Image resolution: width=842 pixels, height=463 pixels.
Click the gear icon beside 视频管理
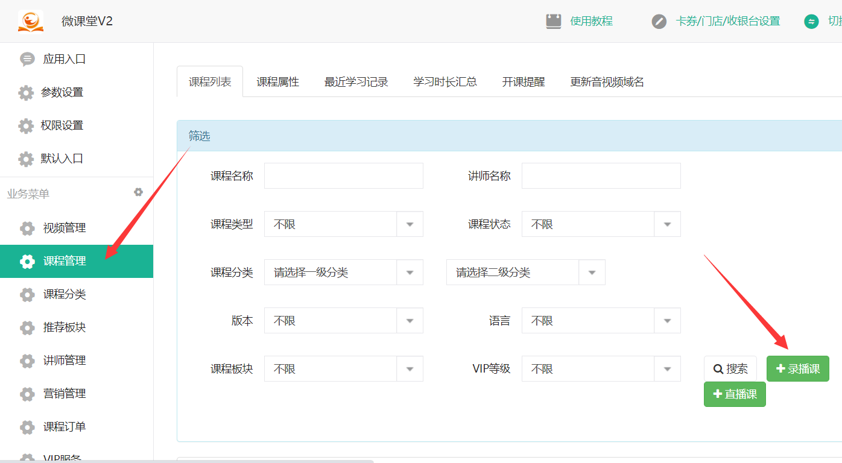pyautogui.click(x=27, y=228)
